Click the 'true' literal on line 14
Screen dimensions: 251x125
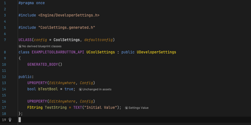coord(69,89)
